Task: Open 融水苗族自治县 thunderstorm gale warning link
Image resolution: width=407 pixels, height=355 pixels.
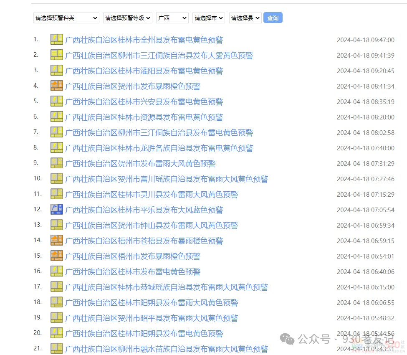Action: pos(167,349)
